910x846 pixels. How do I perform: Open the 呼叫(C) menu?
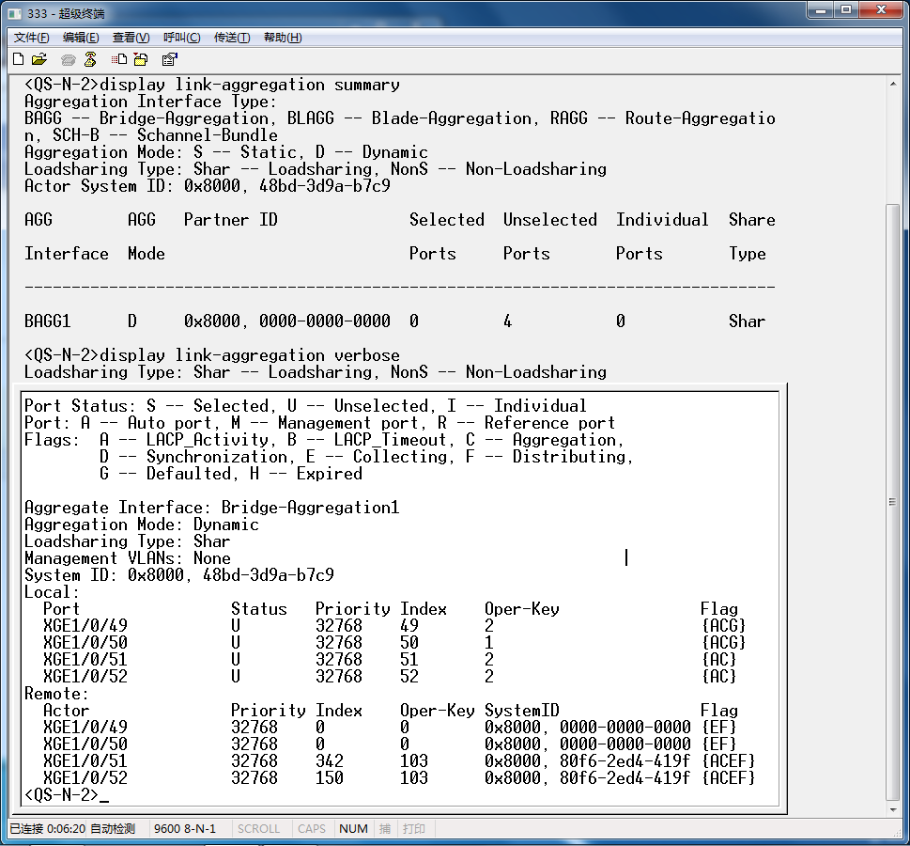(181, 38)
